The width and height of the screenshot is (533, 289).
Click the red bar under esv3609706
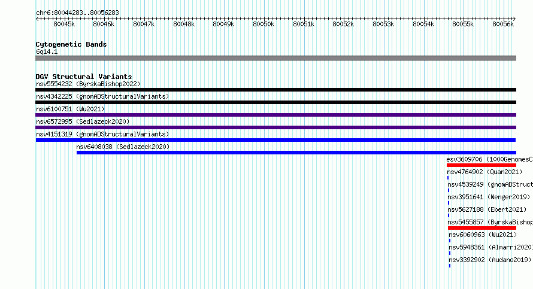point(481,165)
